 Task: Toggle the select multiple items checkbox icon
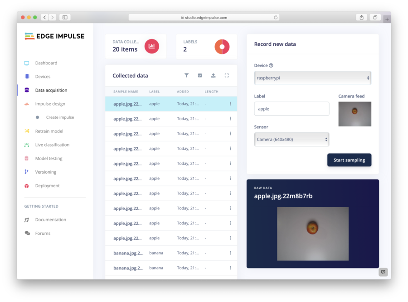click(x=200, y=76)
